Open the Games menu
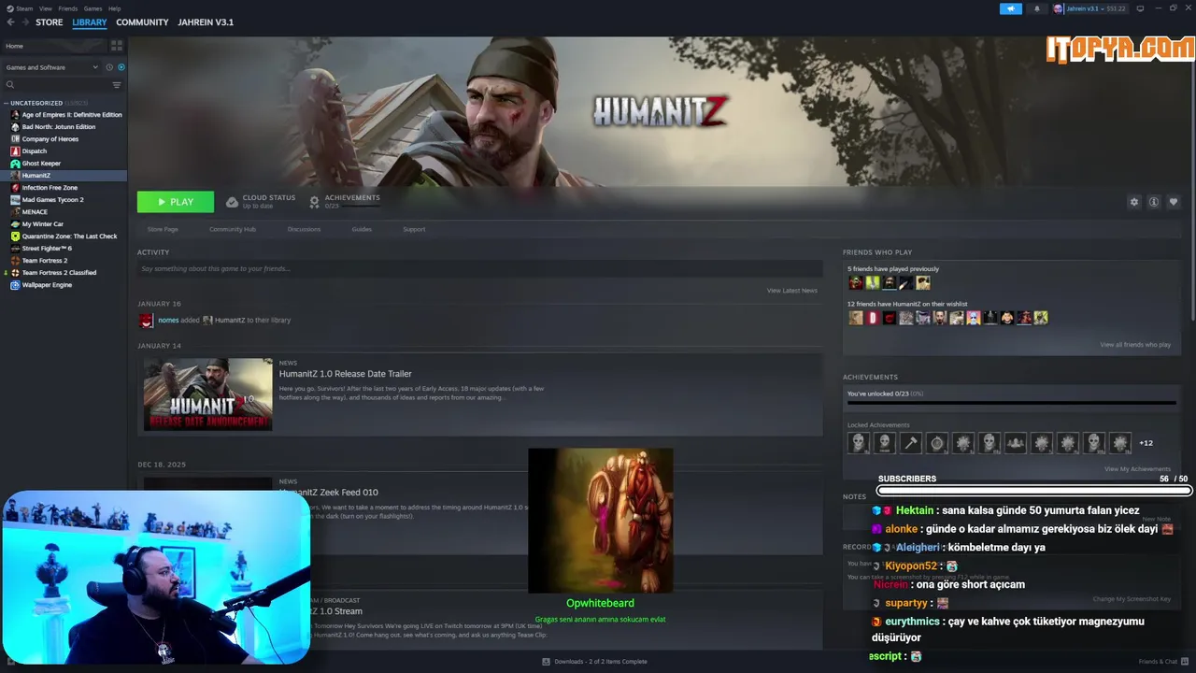The width and height of the screenshot is (1196, 673). click(93, 8)
